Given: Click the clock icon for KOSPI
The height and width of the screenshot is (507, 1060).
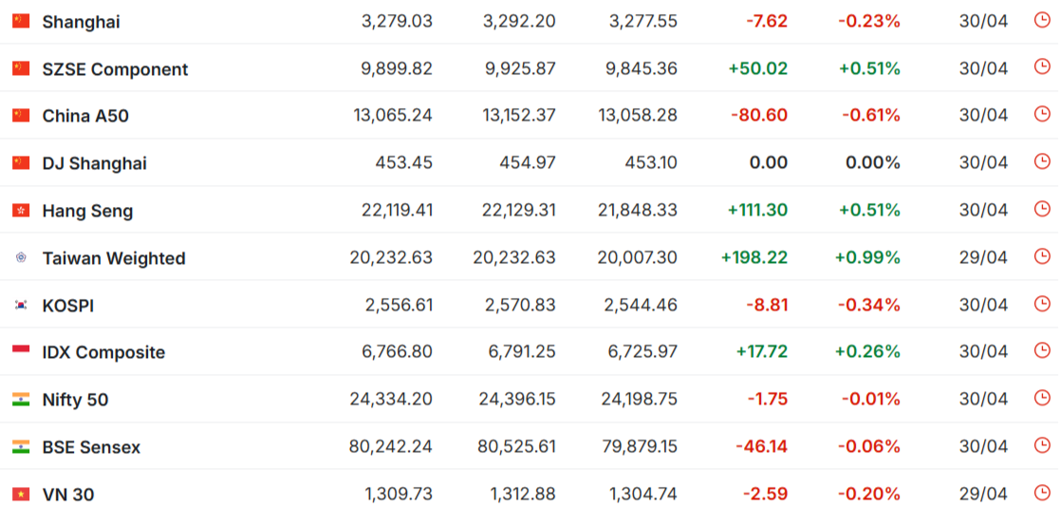Looking at the screenshot, I should (1042, 304).
